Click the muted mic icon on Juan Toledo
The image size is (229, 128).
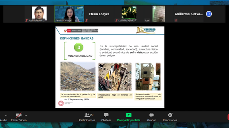tap(26, 20)
